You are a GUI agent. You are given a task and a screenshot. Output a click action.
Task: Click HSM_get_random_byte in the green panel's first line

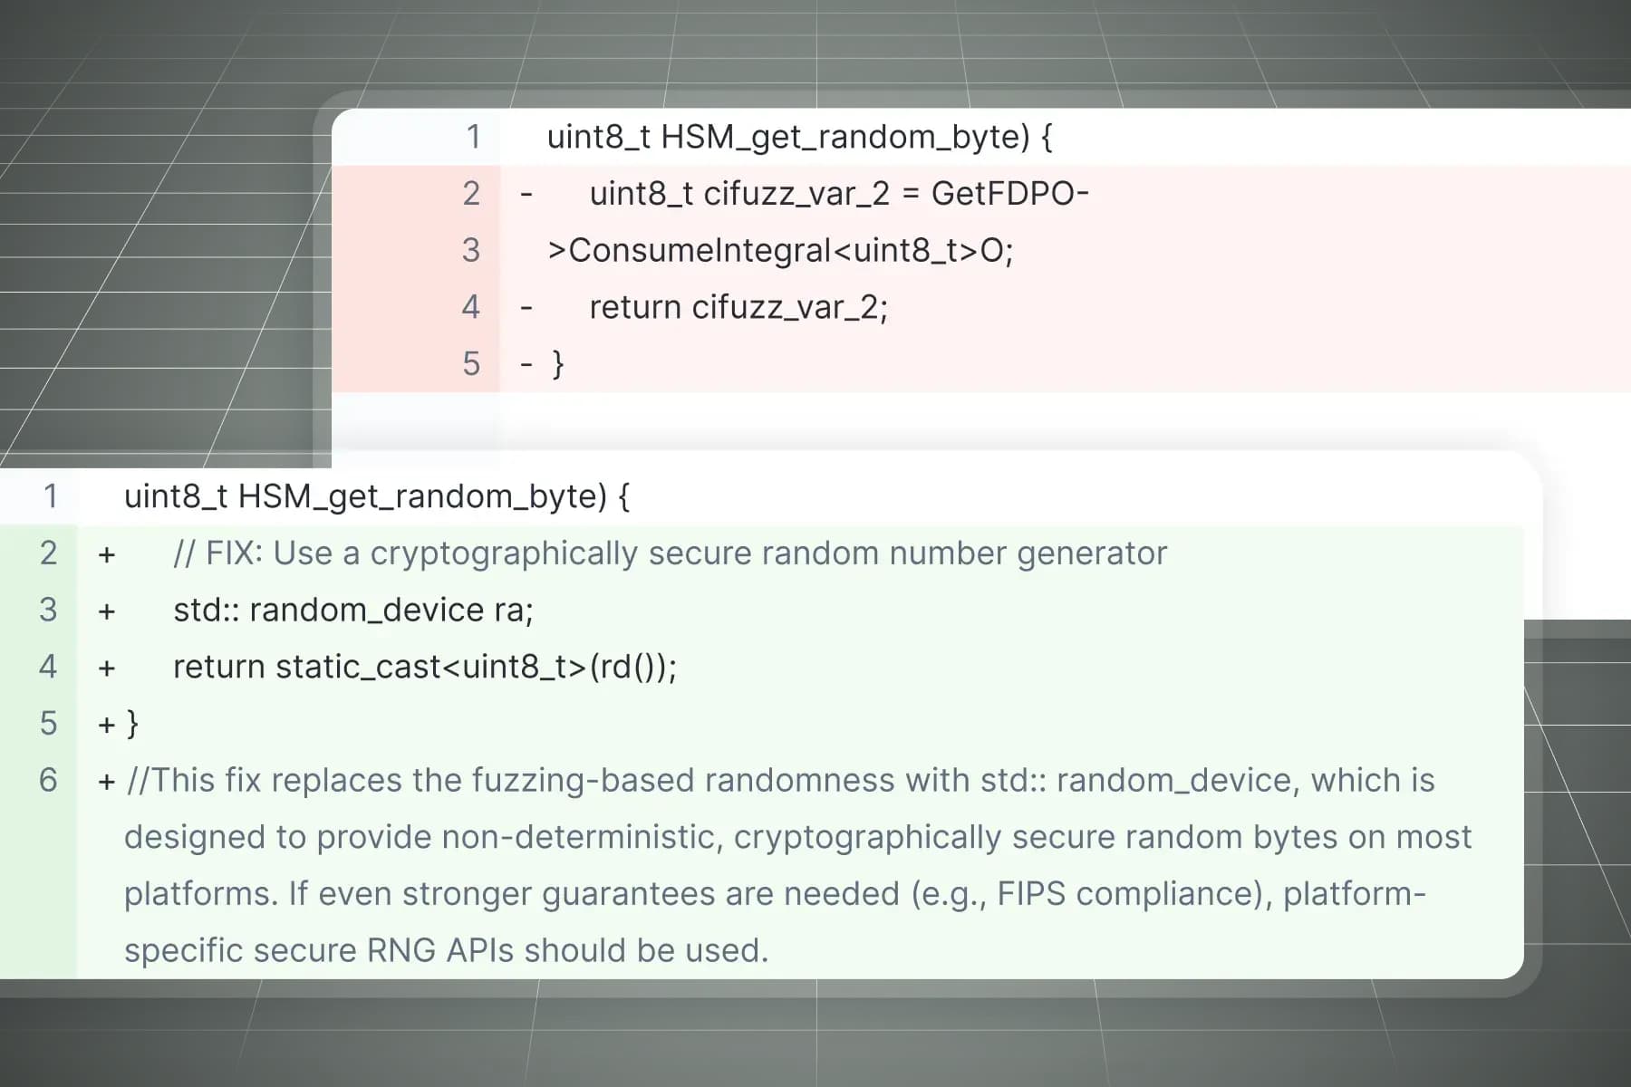pyautogui.click(x=422, y=496)
